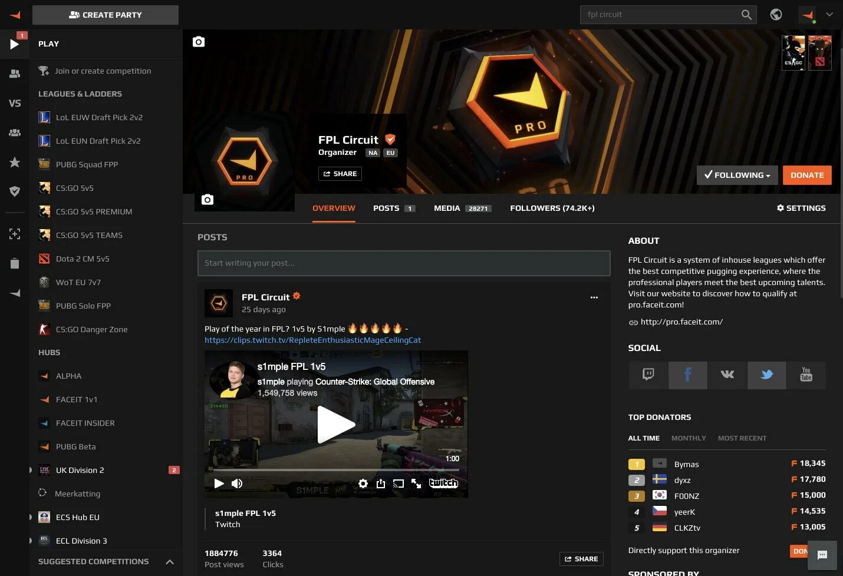
Task: Open the clipboard icon in sidebar
Action: 15,263
